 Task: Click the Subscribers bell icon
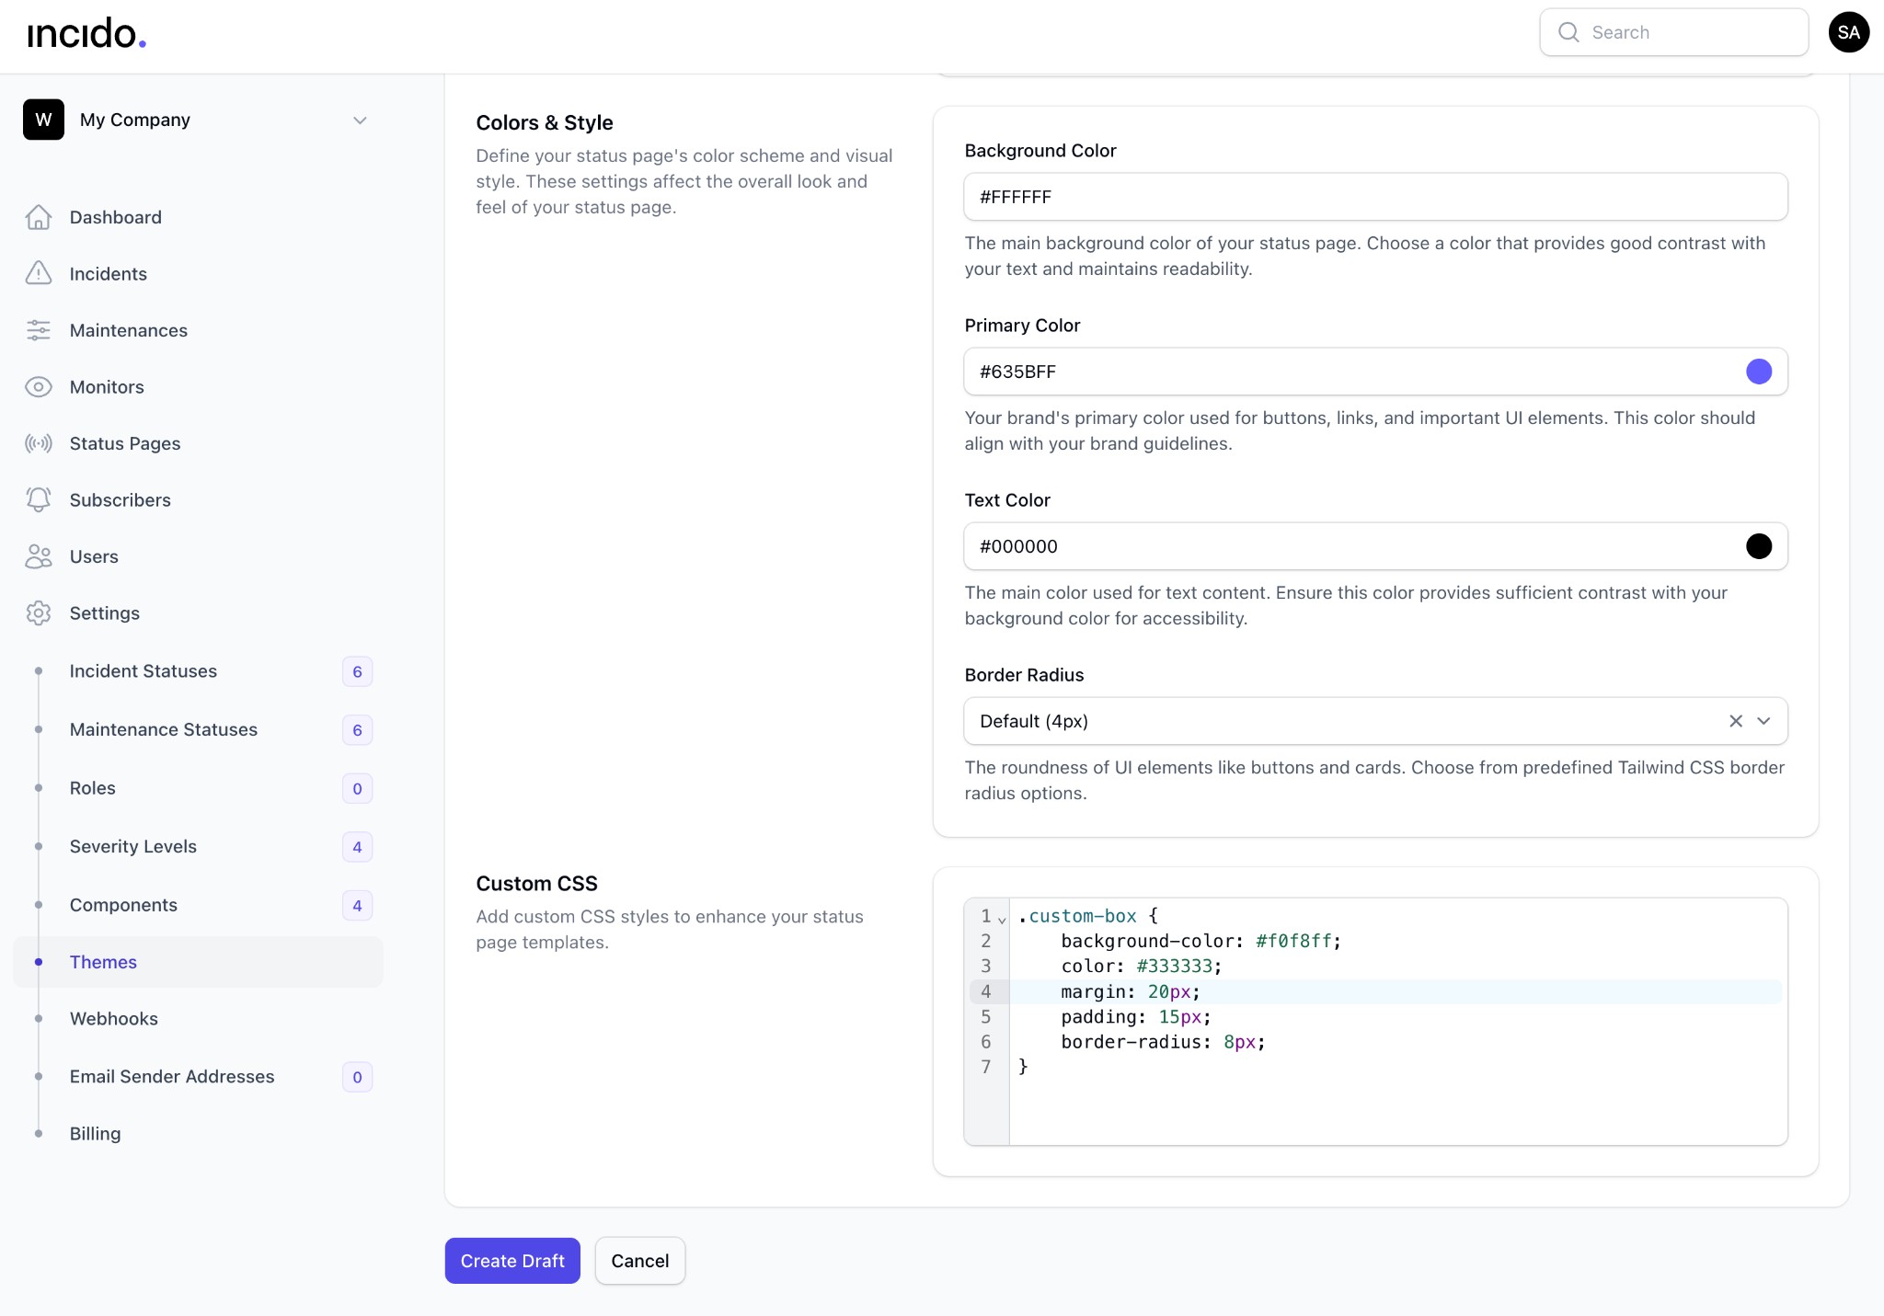click(39, 499)
